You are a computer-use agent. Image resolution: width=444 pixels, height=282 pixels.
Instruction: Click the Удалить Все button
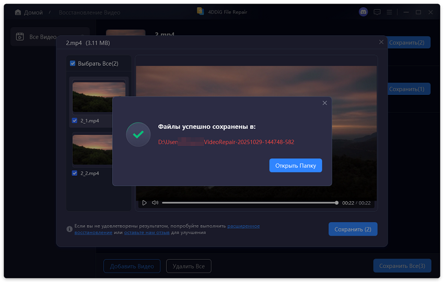[x=189, y=266]
